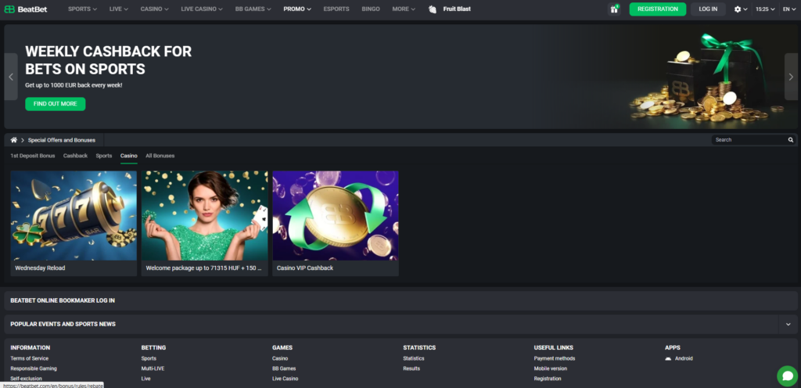Go to ESPORTS section
Viewport: 801px width, 388px height.
tap(336, 9)
